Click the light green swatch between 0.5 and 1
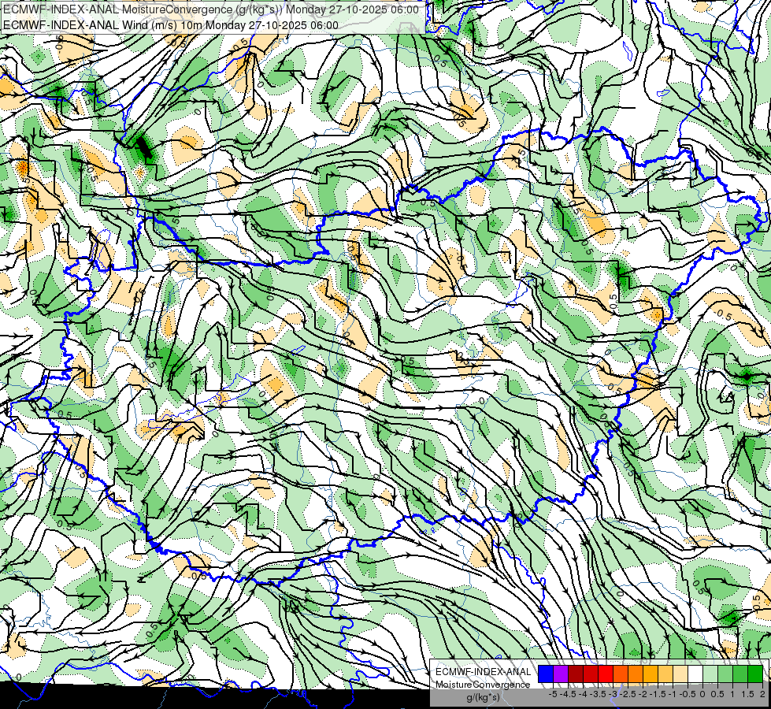 [725, 674]
